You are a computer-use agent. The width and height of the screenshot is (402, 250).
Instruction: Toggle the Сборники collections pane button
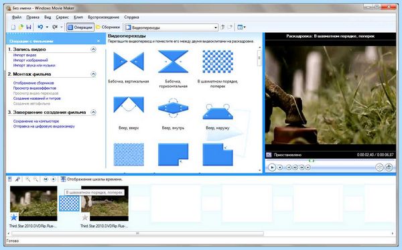108,27
